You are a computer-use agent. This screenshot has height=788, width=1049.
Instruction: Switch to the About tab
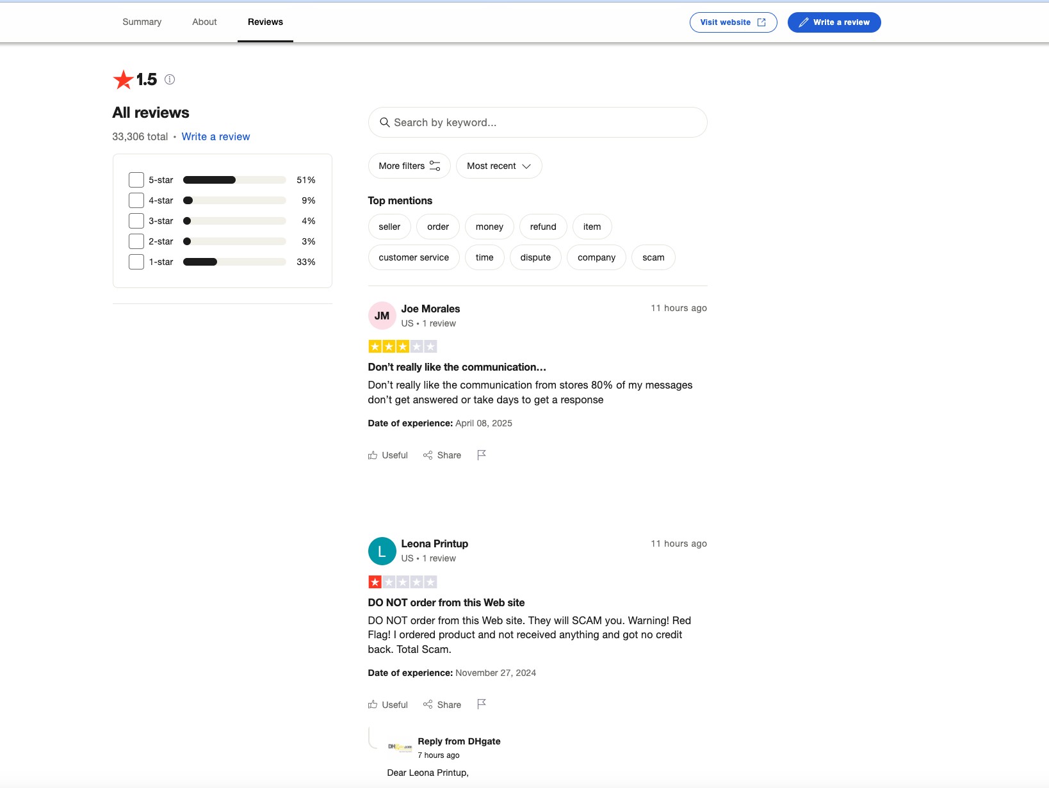(204, 22)
